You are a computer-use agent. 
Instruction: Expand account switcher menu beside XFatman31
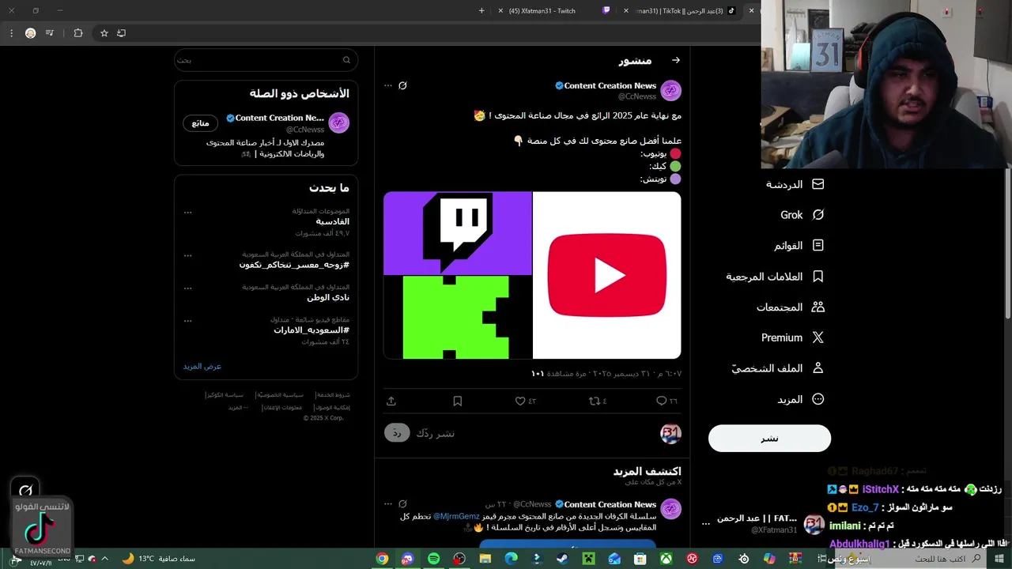[706, 523]
